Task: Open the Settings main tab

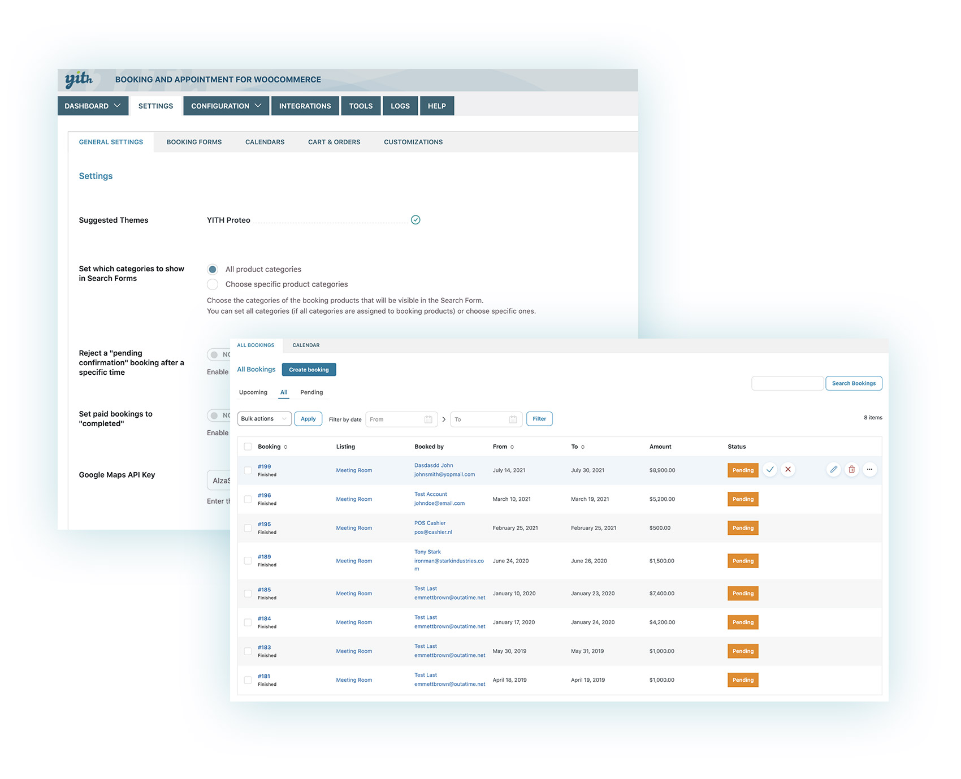Action: coord(155,106)
